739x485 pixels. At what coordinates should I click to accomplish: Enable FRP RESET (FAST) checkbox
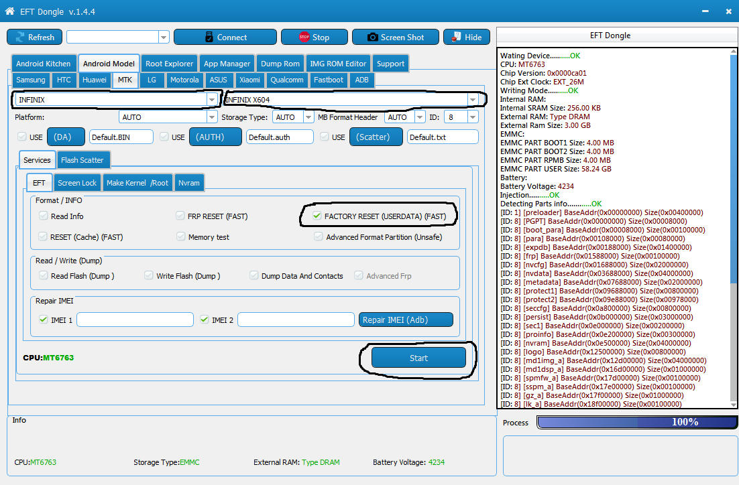[180, 216]
